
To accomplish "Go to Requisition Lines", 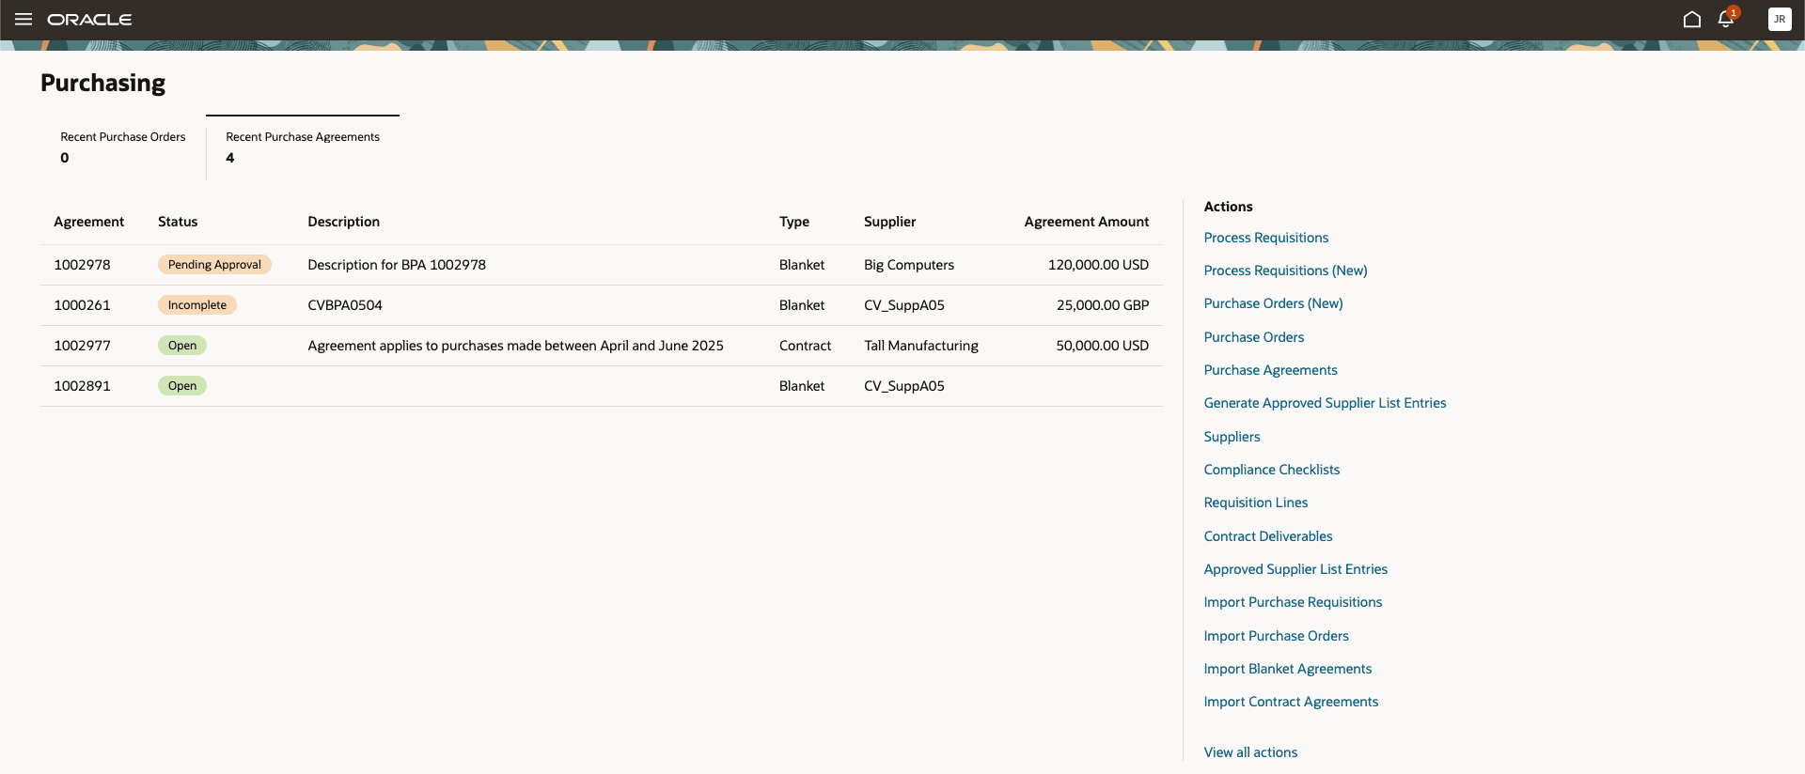I will coord(1255,503).
